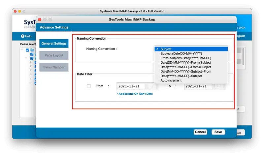Screen dimensions: 264x155
Task: Pick Date(DD-MM-YYYY)+From+Subject option
Action: pos(191,62)
